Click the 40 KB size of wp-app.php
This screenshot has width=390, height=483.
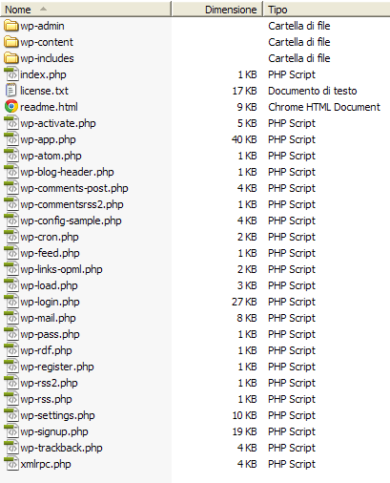(x=244, y=139)
